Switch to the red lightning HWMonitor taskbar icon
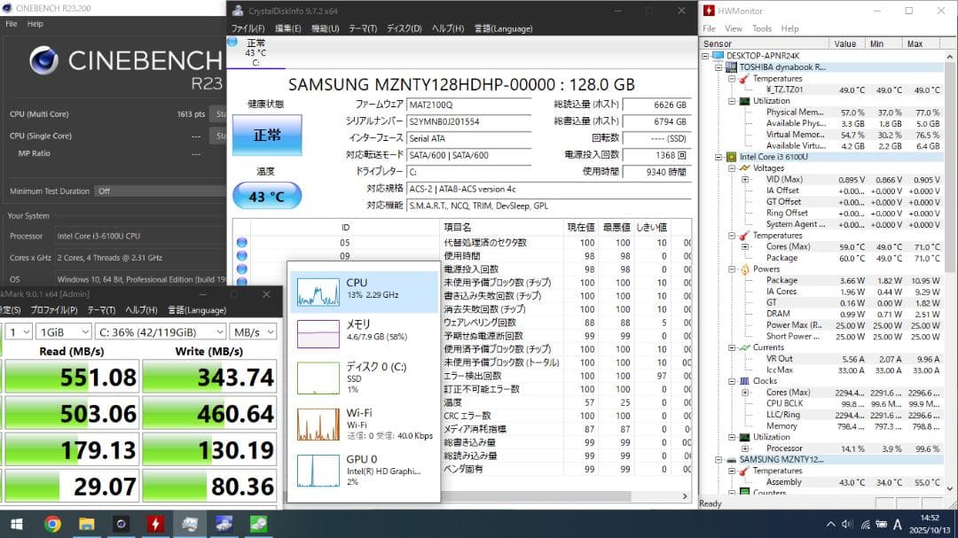Image resolution: width=958 pixels, height=538 pixels. [155, 524]
